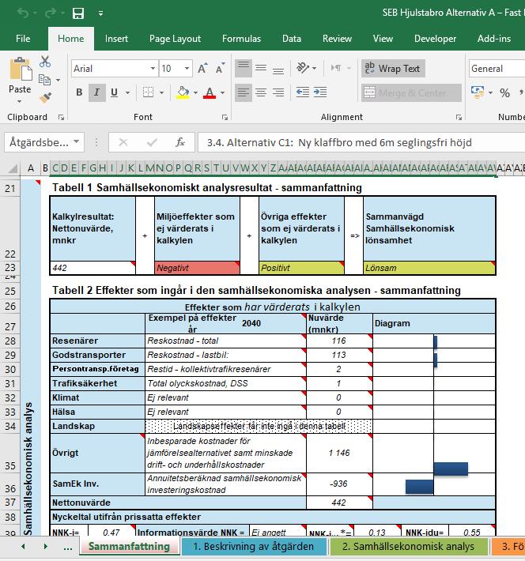
Task: Click Merge & Center button
Action: pos(411,93)
